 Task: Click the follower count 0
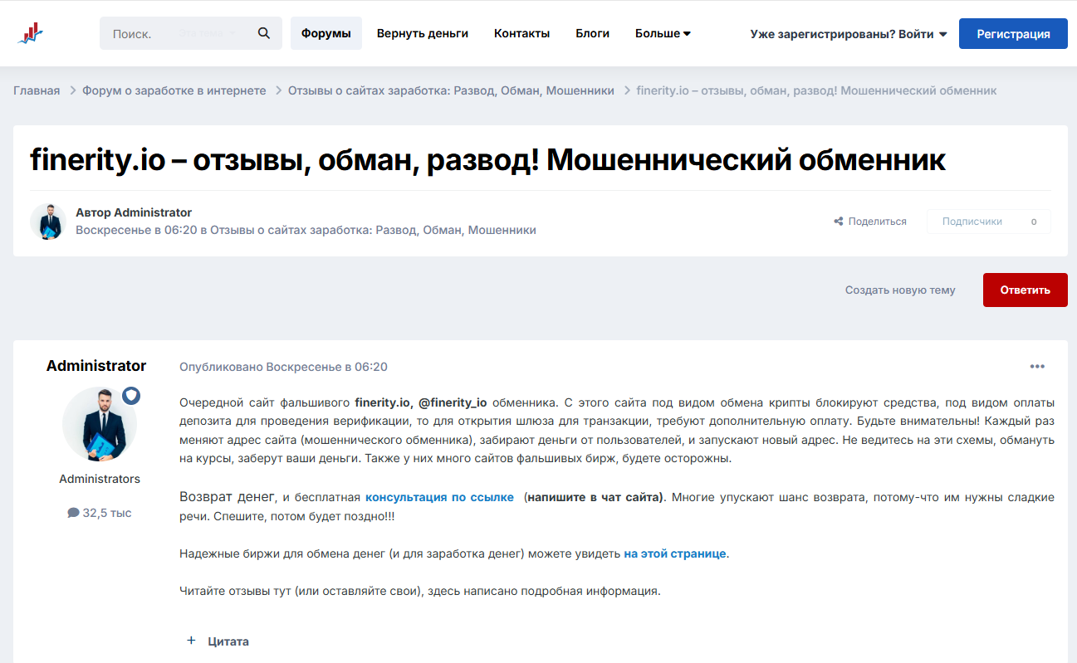coord(1034,222)
